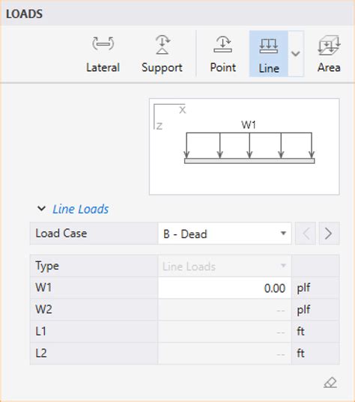Viewport: 355px width, 402px height.
Task: Click the L1 value field
Action: coord(225,332)
